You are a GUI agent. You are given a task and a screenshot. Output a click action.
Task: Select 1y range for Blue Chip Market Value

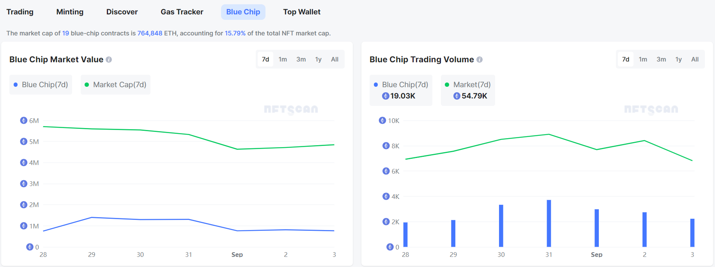[319, 60]
